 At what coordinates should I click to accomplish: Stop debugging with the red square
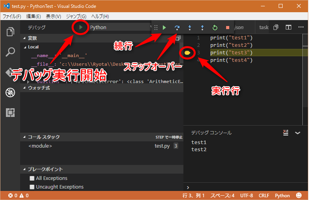tap(228, 28)
